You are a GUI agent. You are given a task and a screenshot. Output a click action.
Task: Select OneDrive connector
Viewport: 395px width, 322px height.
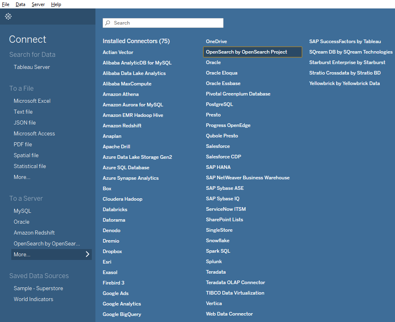pos(216,42)
